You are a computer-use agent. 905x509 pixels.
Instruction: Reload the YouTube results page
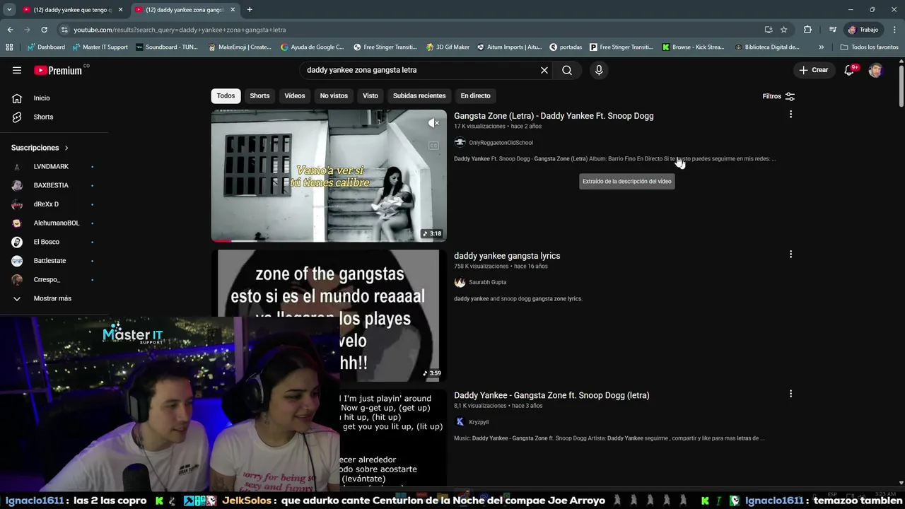pyautogui.click(x=44, y=30)
